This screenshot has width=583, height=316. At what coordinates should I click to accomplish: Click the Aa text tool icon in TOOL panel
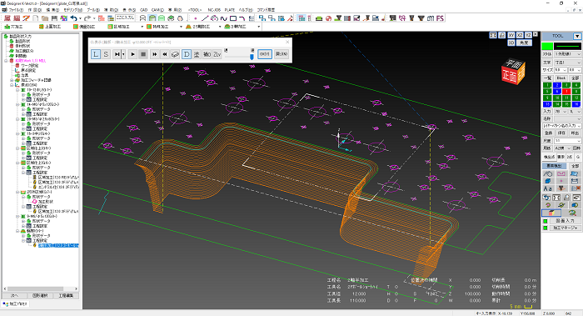[548, 188]
